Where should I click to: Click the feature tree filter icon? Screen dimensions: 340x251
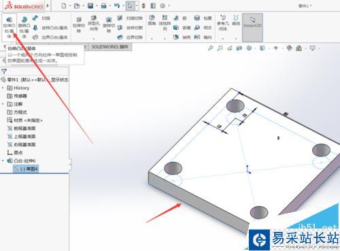pyautogui.click(x=4, y=71)
